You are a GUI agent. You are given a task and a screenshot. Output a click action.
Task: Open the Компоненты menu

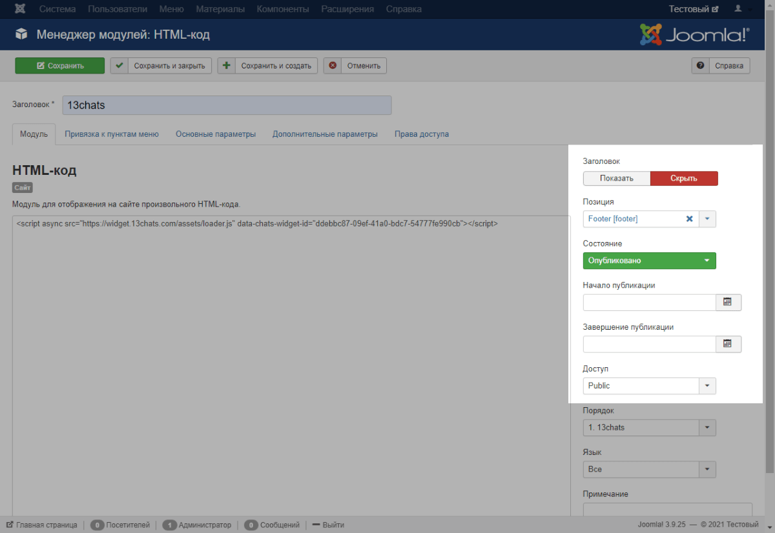(283, 9)
